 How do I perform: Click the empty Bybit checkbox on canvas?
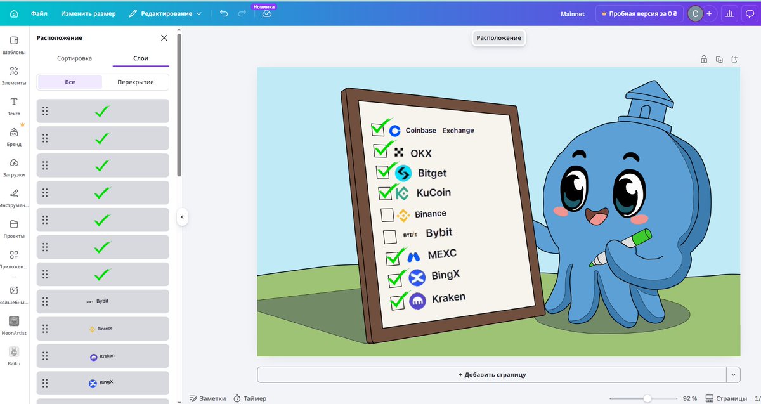tap(390, 237)
